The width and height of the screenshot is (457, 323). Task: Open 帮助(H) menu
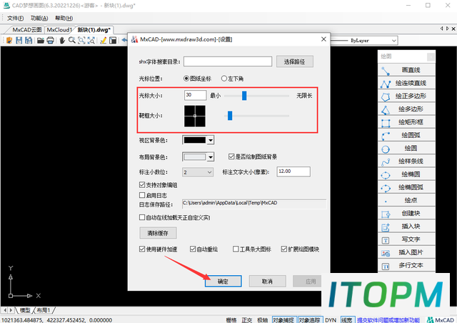coord(64,18)
